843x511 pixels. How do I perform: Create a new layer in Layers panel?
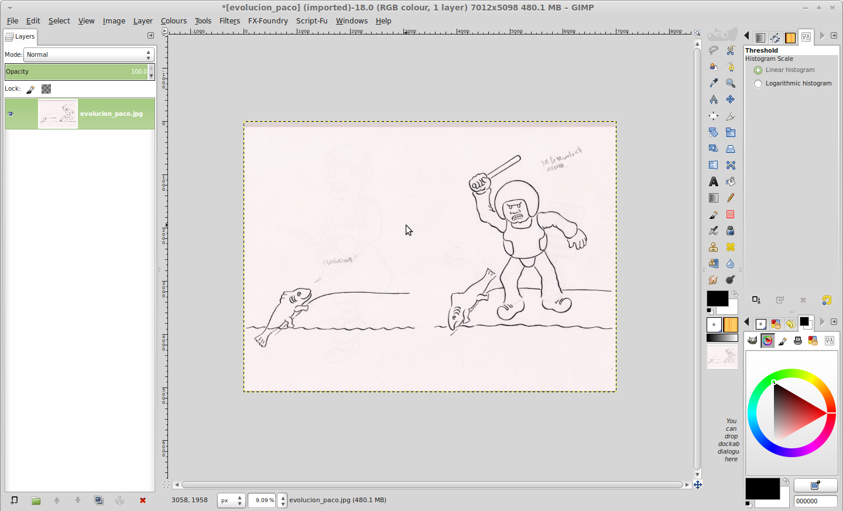[14, 500]
